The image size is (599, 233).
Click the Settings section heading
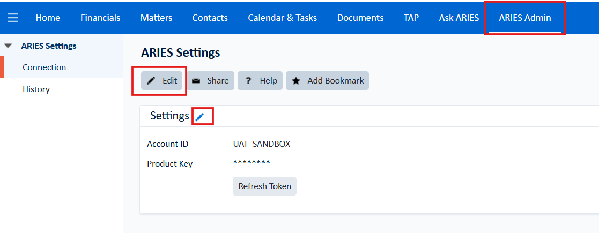169,116
